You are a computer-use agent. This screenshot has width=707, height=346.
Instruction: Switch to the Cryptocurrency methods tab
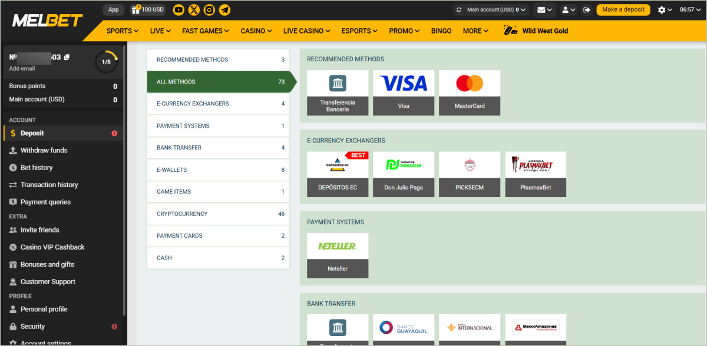(218, 214)
